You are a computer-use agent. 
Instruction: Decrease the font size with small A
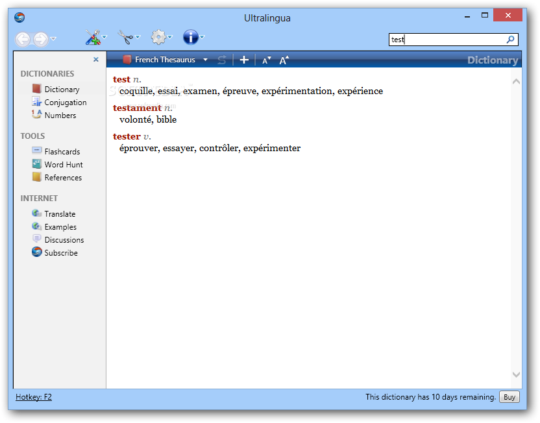266,60
